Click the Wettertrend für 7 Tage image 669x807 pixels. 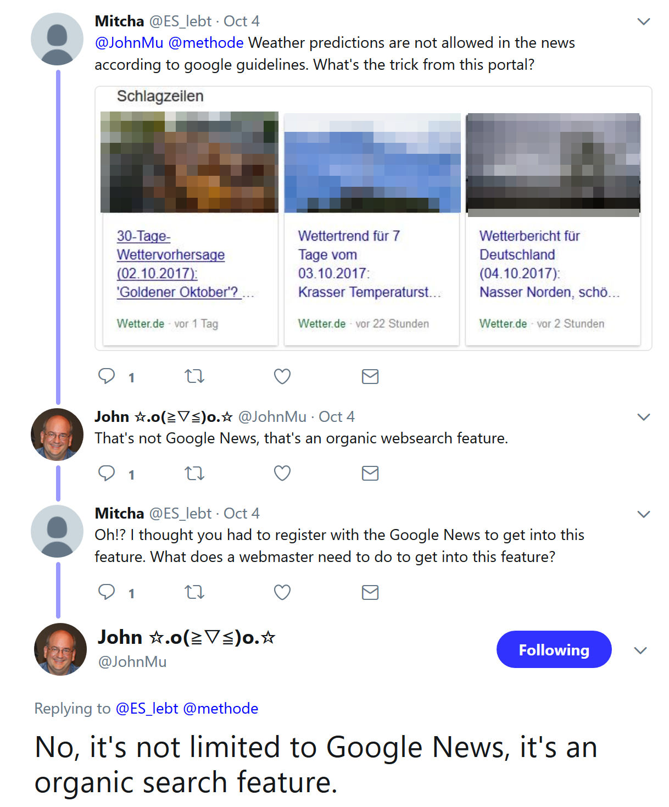click(x=371, y=162)
